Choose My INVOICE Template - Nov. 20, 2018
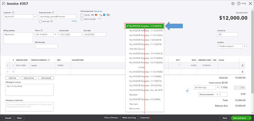 (x=146, y=90)
